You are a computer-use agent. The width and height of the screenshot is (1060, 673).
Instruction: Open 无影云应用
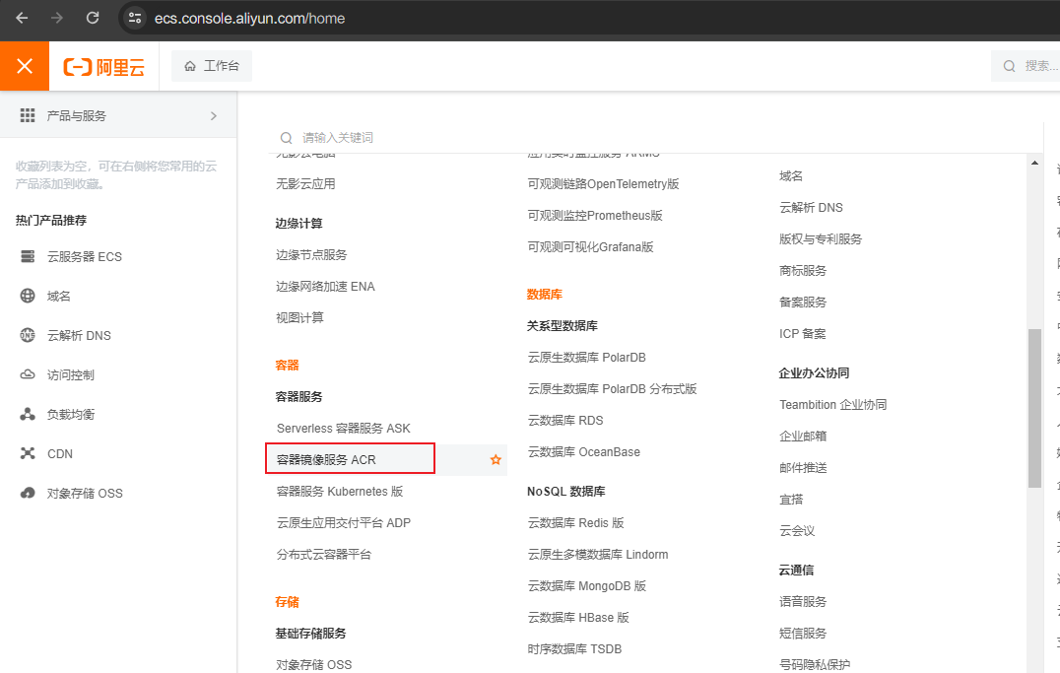tap(305, 184)
